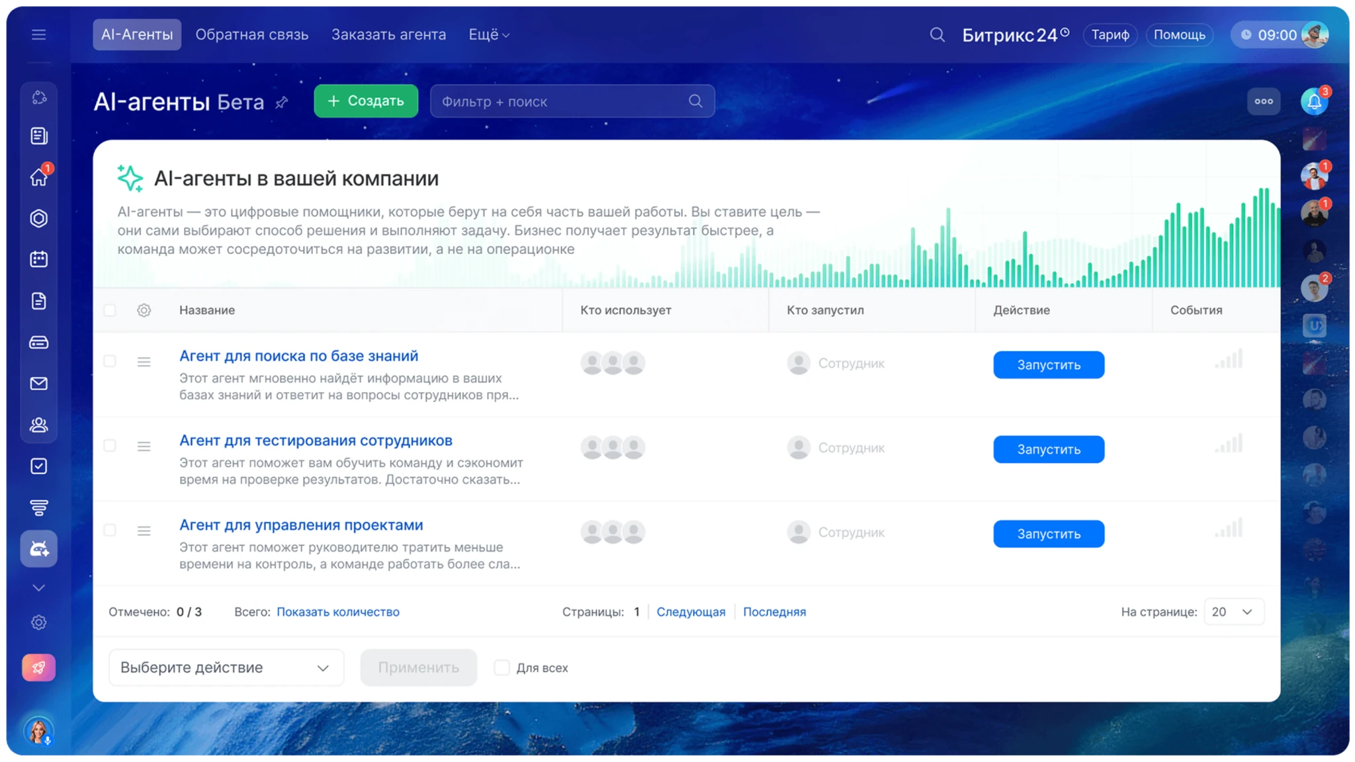Open the settings gear in left sidebar
This screenshot has width=1355, height=762.
(x=39, y=622)
